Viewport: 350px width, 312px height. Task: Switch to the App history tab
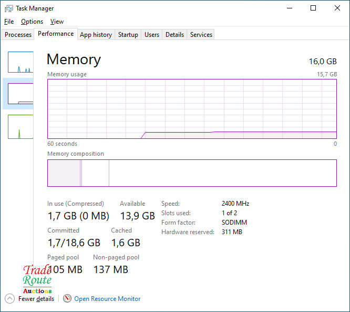pyautogui.click(x=96, y=35)
